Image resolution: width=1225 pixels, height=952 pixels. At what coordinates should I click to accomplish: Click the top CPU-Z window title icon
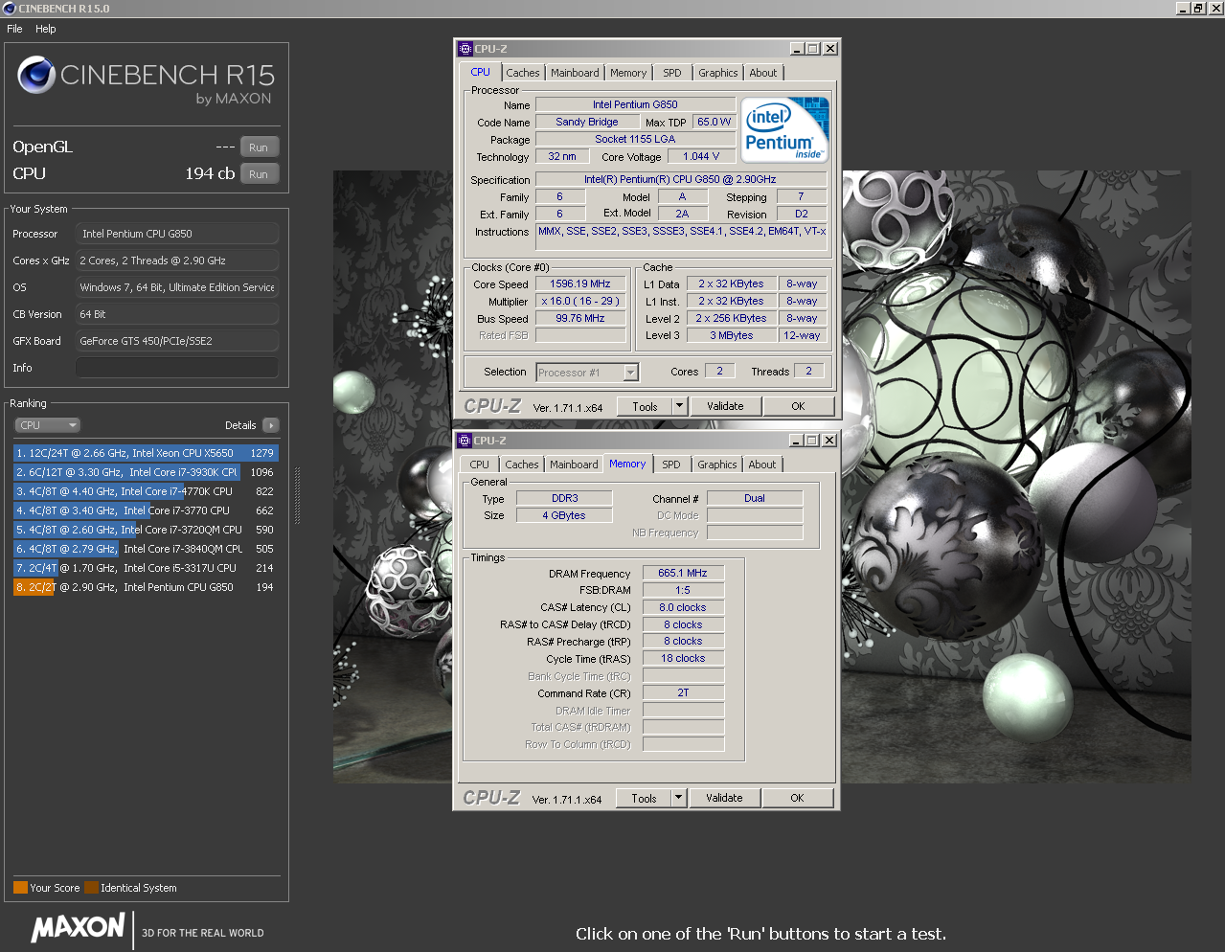465,49
